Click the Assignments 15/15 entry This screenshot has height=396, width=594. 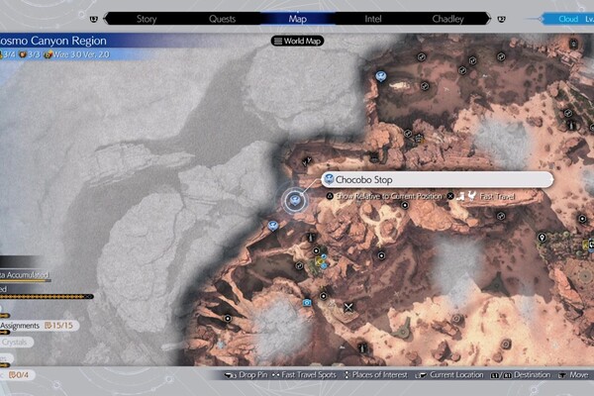click(x=39, y=326)
